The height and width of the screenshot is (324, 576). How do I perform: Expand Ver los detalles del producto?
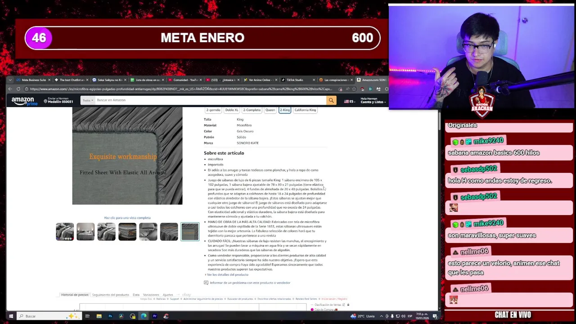[226, 275]
